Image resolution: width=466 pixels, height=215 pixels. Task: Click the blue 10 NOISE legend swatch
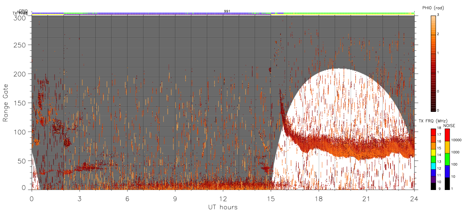(447, 171)
